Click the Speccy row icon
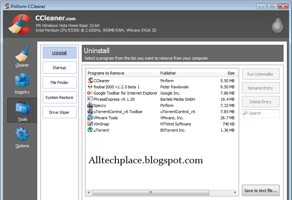This screenshot has width=292, height=200. [90, 105]
